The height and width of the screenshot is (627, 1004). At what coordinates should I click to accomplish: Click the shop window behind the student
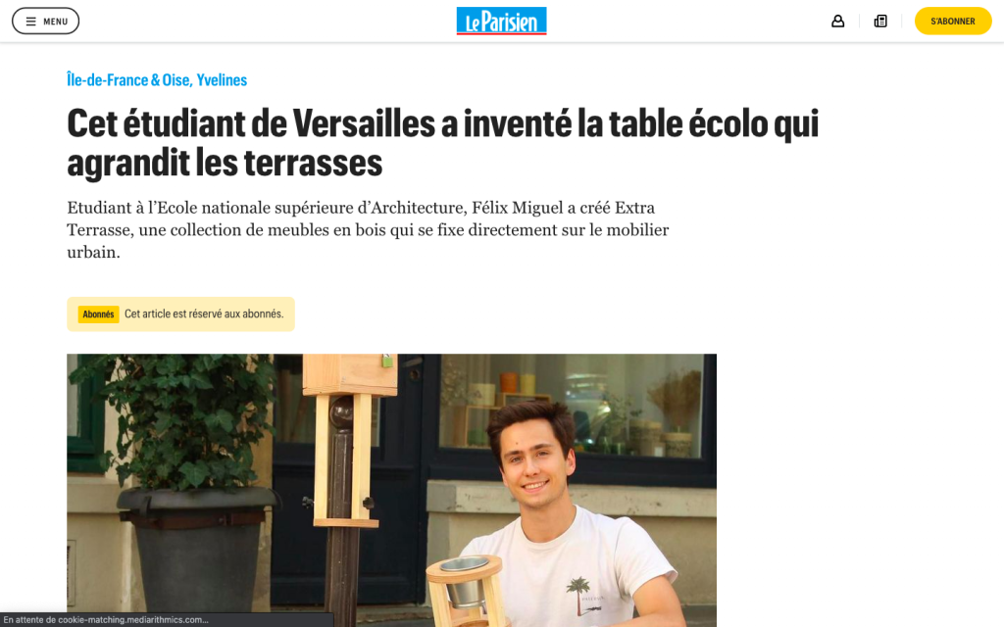pyautogui.click(x=570, y=407)
